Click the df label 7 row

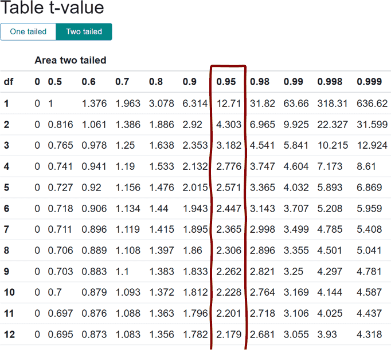click(6, 229)
